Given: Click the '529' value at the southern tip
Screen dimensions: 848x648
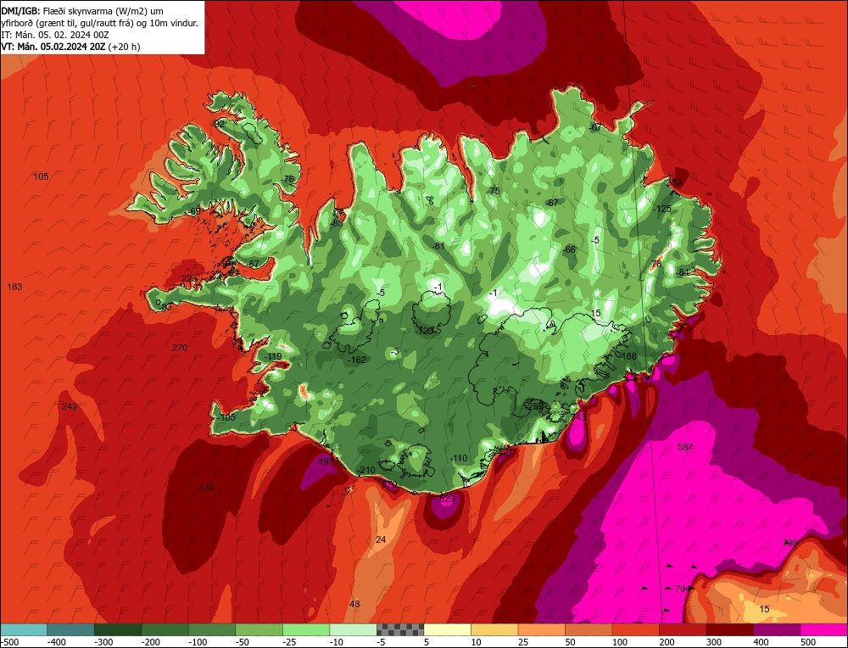Looking at the screenshot, I should point(447,499).
